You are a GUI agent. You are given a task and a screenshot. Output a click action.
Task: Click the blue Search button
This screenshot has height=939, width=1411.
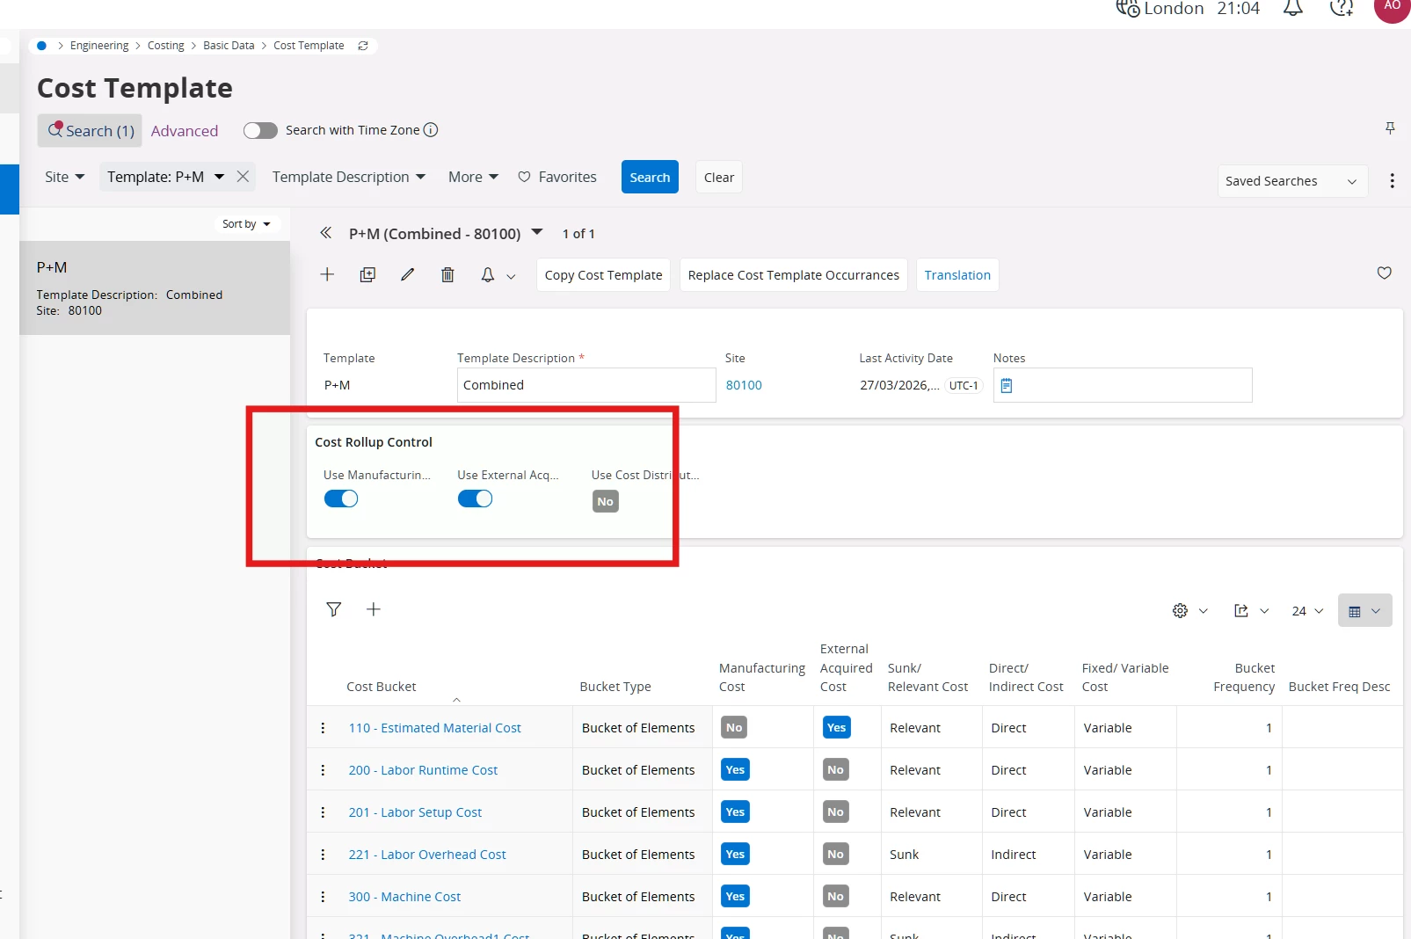point(650,177)
